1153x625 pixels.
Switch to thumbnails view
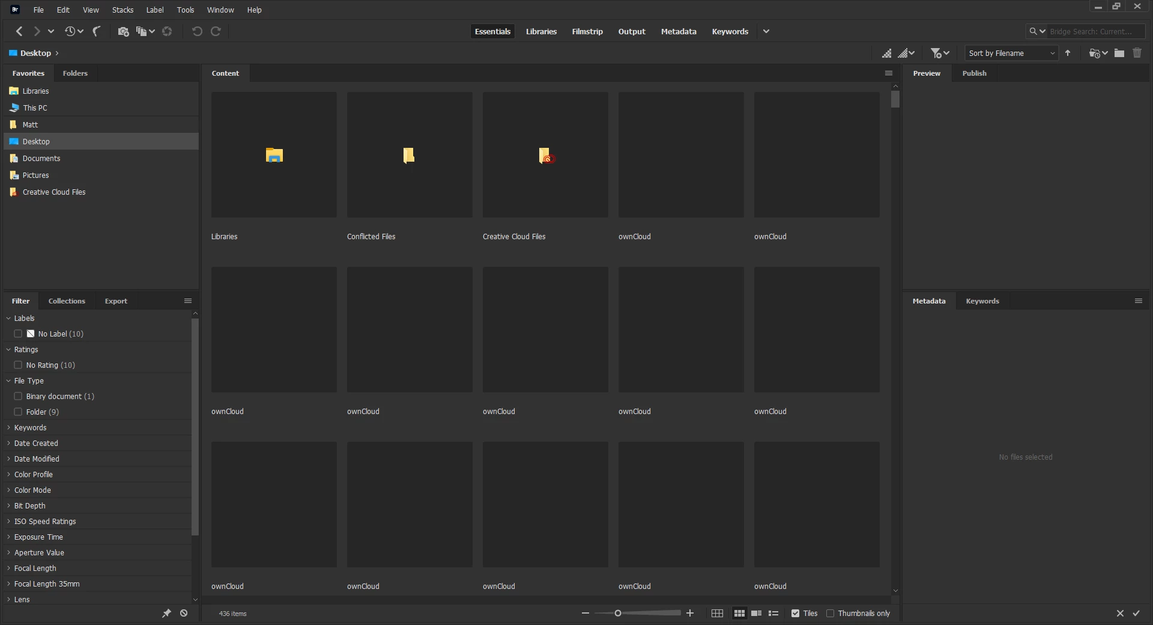point(739,613)
